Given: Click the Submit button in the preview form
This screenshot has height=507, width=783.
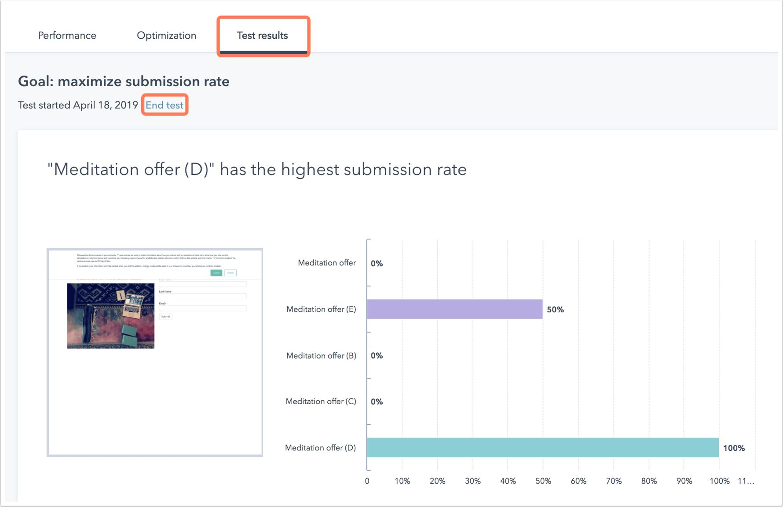Looking at the screenshot, I should (x=165, y=316).
